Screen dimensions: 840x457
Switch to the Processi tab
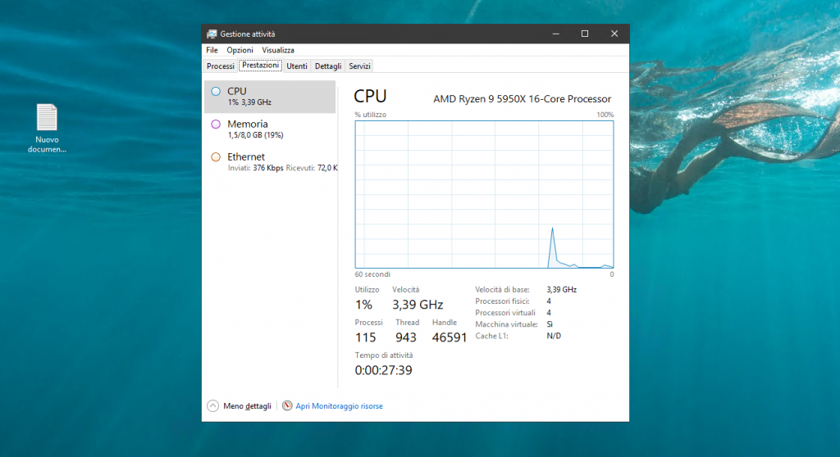pos(221,66)
